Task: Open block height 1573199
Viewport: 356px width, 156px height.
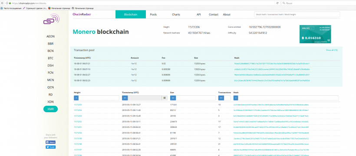Action: coord(78,138)
